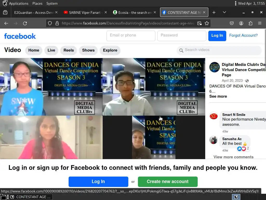The image size is (266, 200).
Task: Click the URL address bar
Action: [x=128, y=23]
